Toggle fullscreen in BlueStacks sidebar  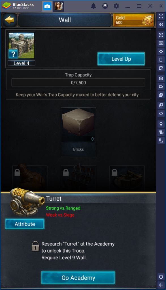[x=161, y=16]
